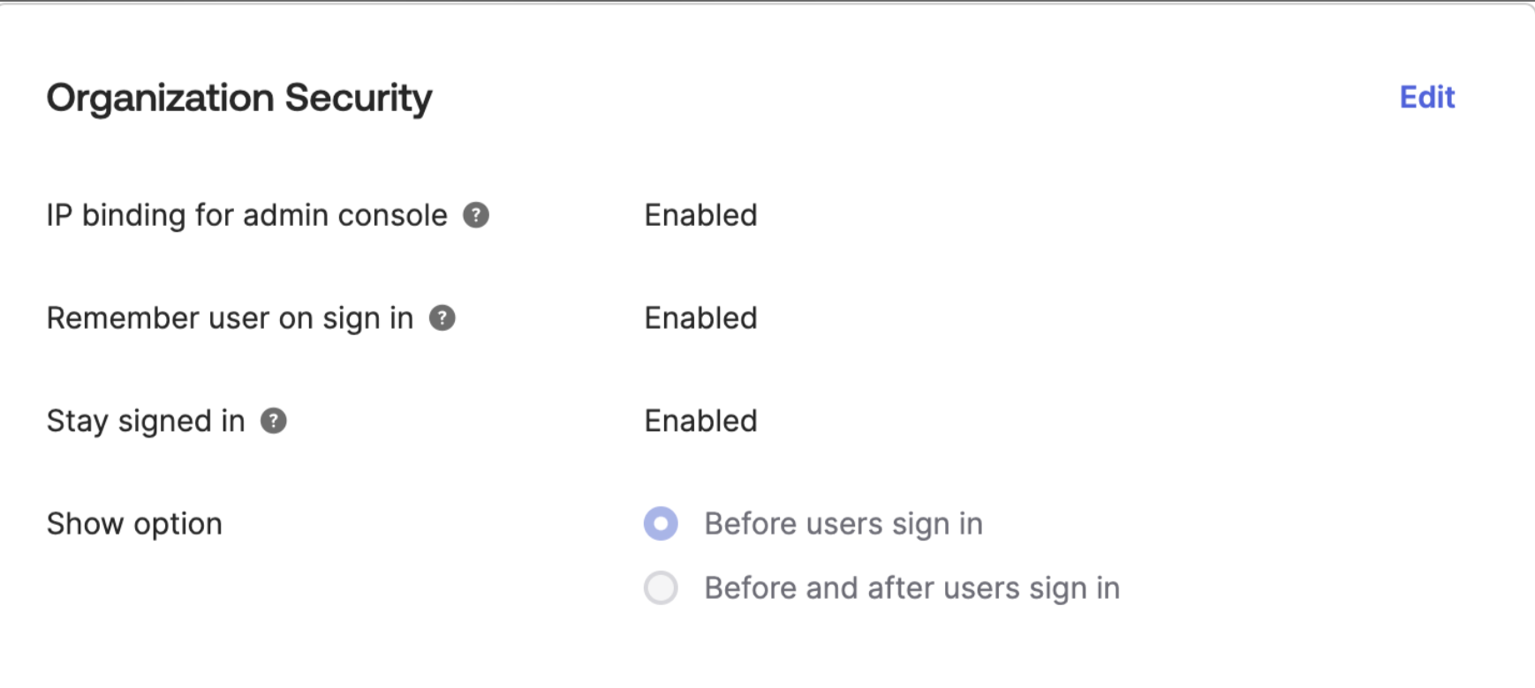
Task: Click the Organization Security heading
Action: pyautogui.click(x=239, y=98)
